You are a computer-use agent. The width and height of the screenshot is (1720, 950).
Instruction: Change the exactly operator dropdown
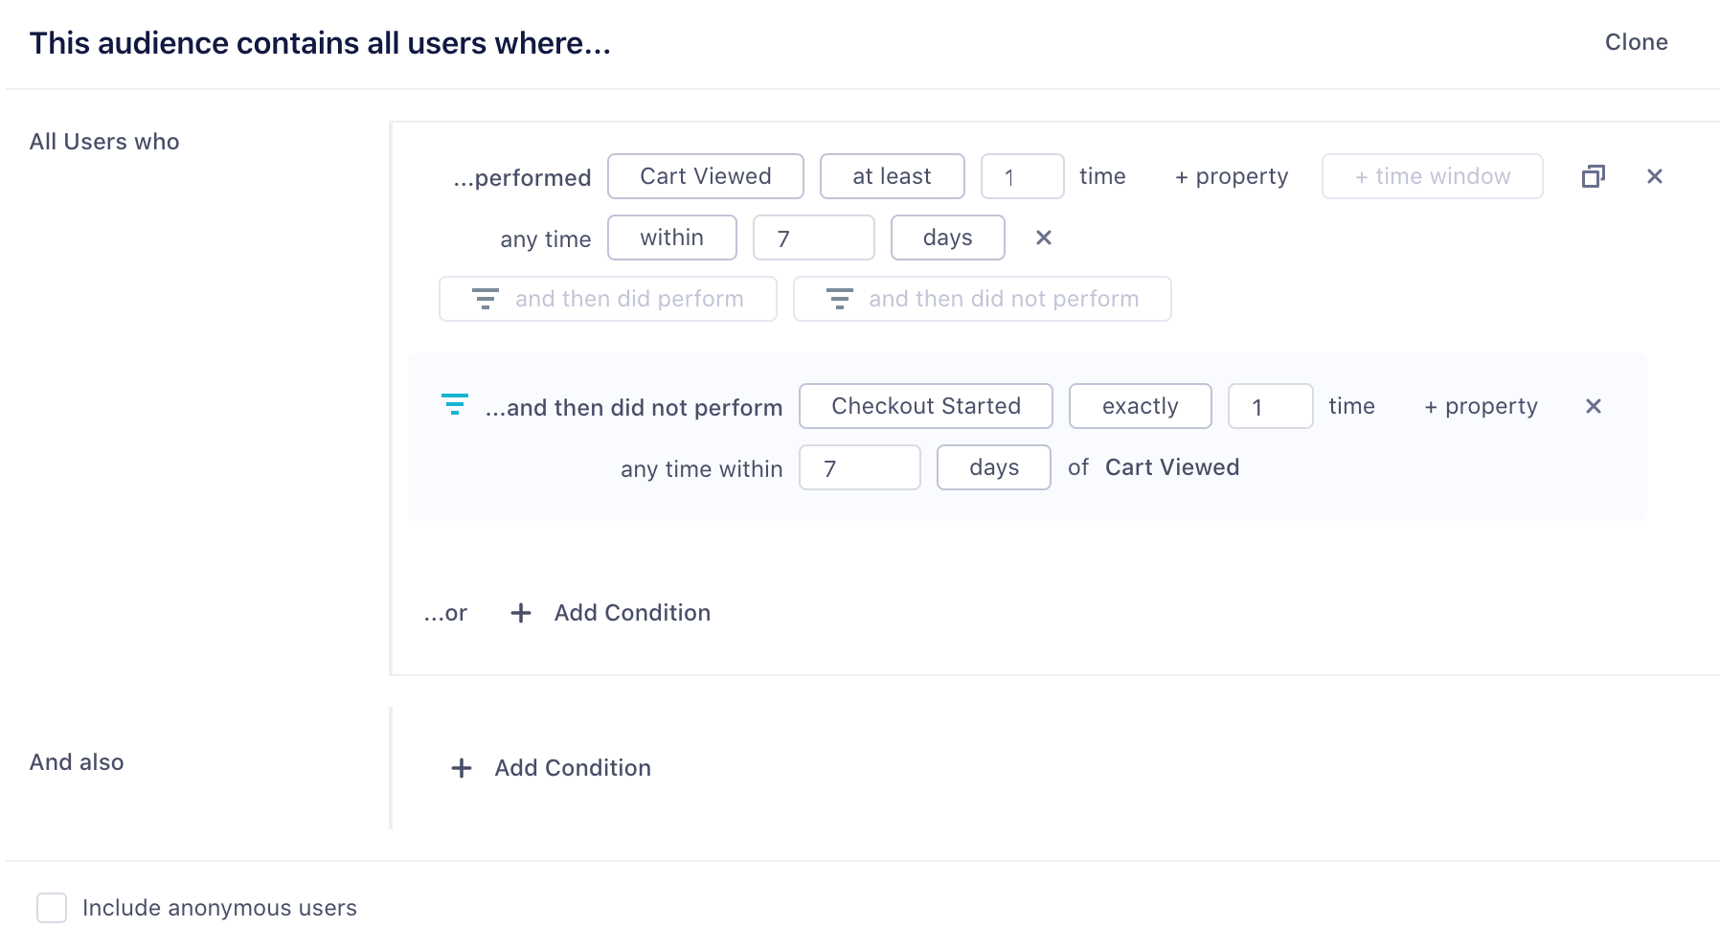tap(1140, 406)
